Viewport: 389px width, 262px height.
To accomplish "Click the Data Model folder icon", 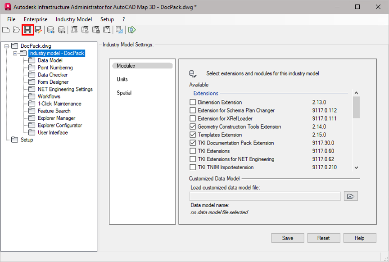I will tap(32, 60).
